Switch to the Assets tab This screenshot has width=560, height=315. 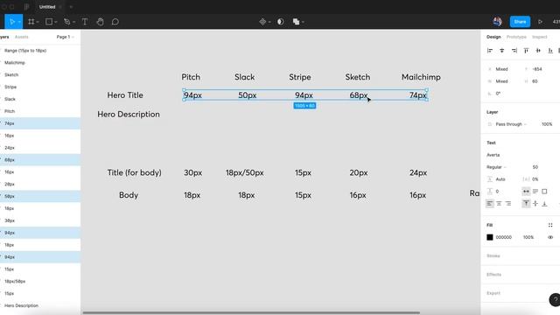21,37
